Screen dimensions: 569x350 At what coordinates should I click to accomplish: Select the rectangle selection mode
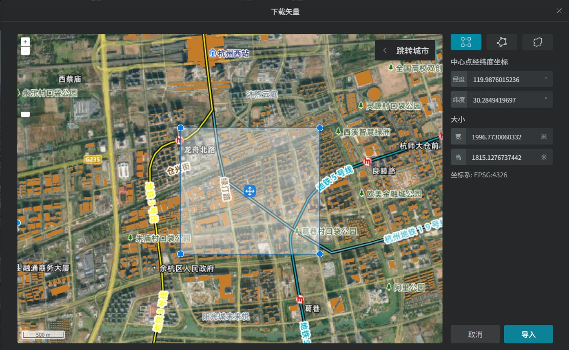click(x=466, y=42)
